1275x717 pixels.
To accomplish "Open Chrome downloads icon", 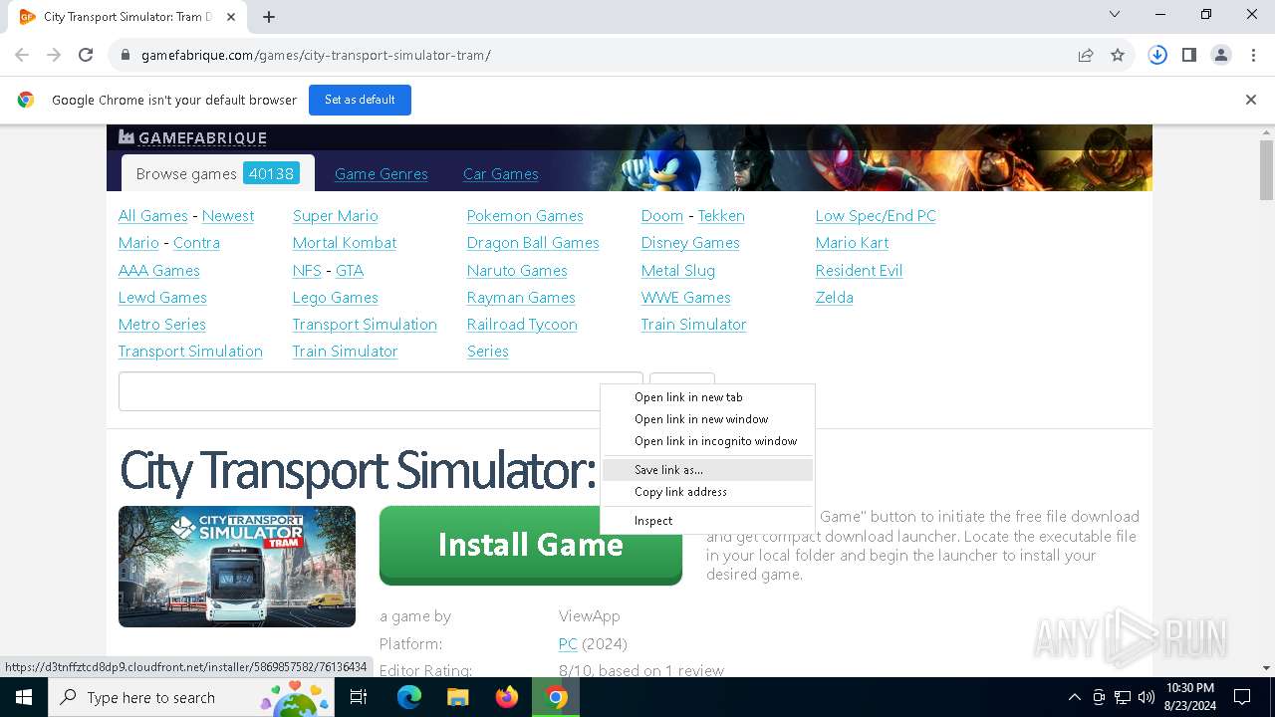I will 1157,56.
